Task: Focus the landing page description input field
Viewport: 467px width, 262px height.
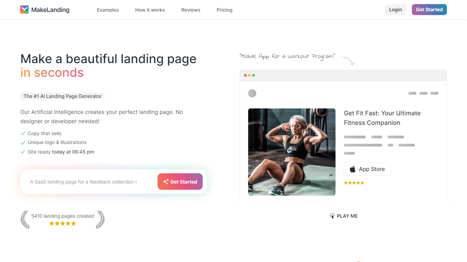Action: (89, 182)
